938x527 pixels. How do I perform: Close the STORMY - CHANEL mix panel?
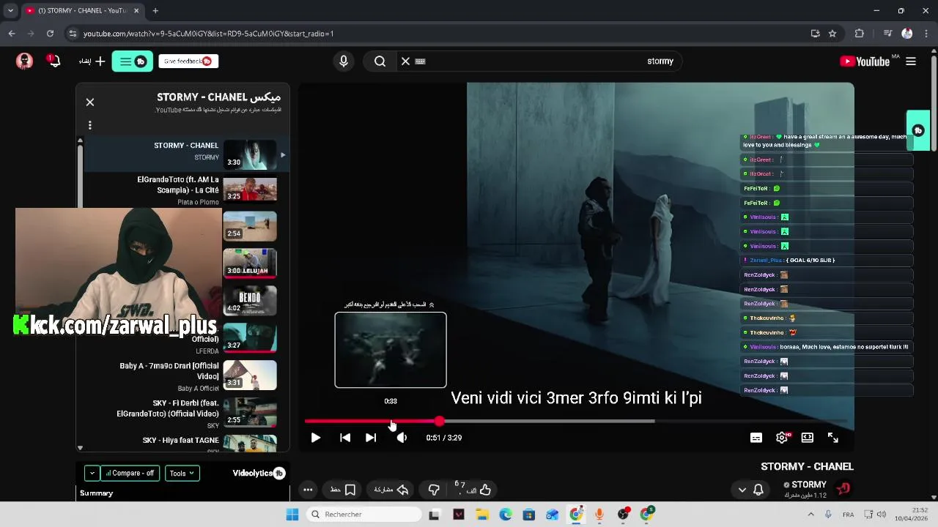90,102
